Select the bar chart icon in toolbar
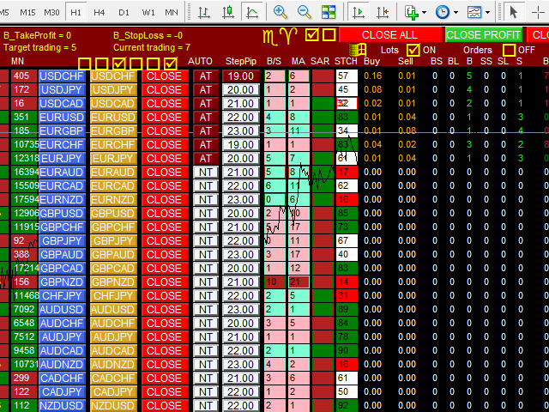This screenshot has height=412, width=549. click(204, 12)
